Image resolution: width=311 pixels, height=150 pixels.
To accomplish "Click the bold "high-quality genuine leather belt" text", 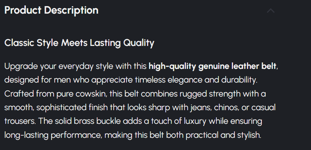I will click(212, 66).
